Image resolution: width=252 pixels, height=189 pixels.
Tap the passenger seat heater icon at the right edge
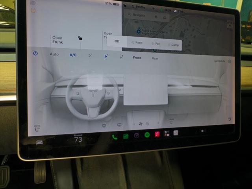click(x=230, y=119)
